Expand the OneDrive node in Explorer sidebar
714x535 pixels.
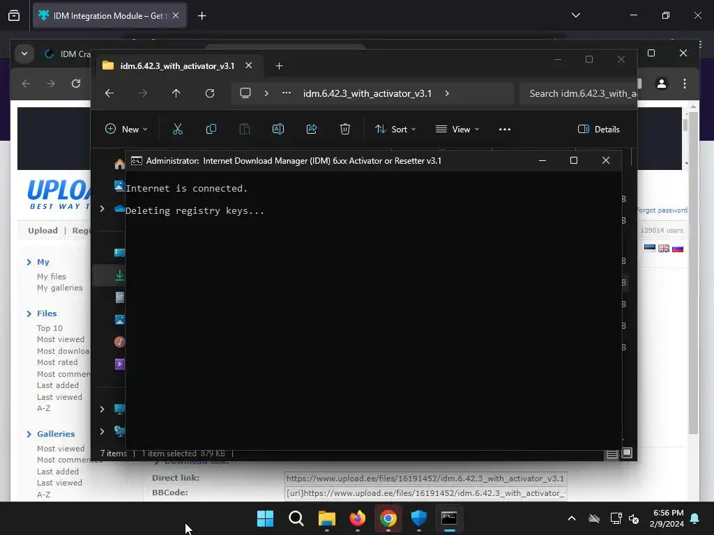click(102, 208)
